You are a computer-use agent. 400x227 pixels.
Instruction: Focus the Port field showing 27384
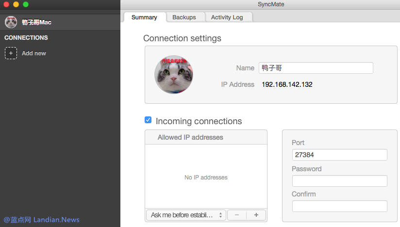339,155
